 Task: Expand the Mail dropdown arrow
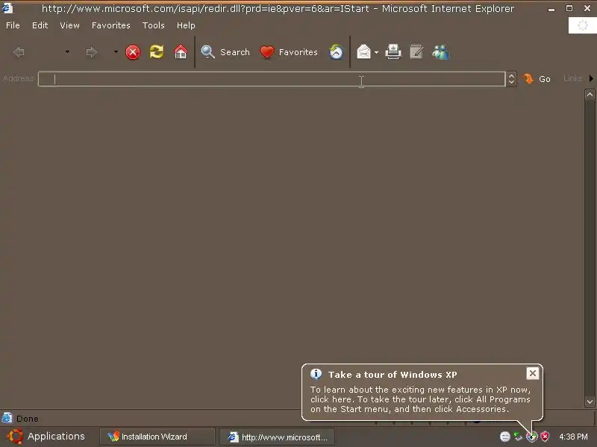[x=377, y=52]
